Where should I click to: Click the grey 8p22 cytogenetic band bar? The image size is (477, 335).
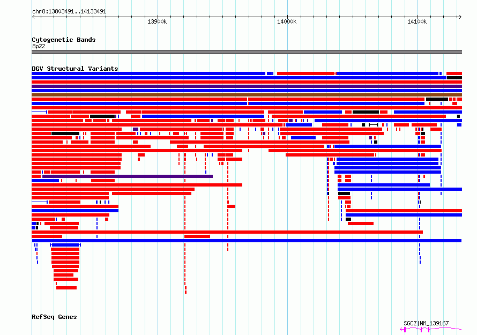[x=247, y=52]
